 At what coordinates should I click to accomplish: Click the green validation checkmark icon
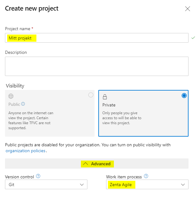pos(193,38)
